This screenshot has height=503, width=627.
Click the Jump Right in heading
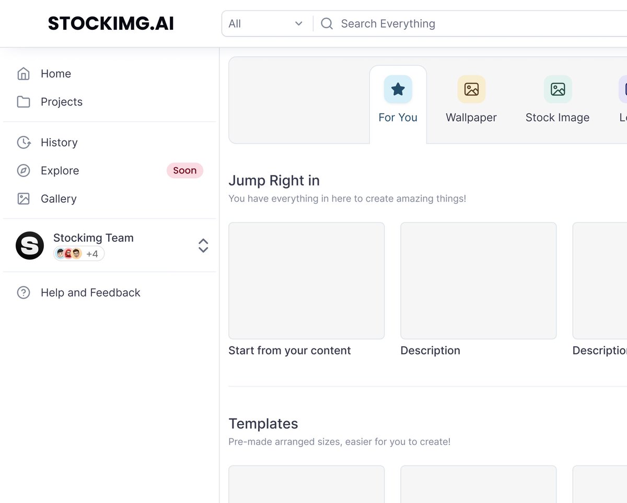[274, 181]
